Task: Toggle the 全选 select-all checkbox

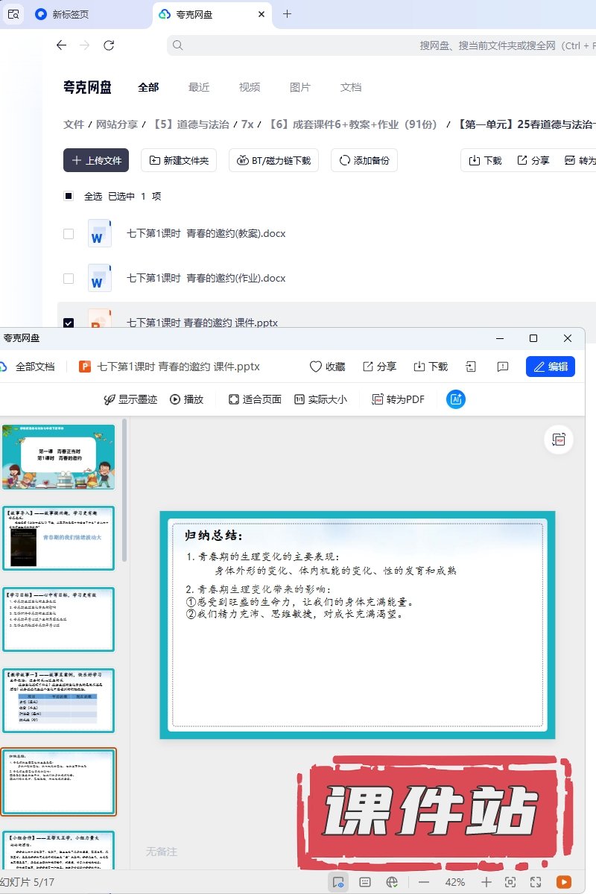Action: coord(69,197)
